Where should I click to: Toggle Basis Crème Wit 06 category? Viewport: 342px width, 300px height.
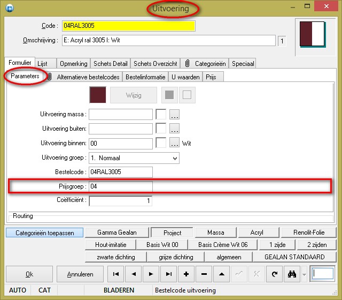[x=223, y=245]
